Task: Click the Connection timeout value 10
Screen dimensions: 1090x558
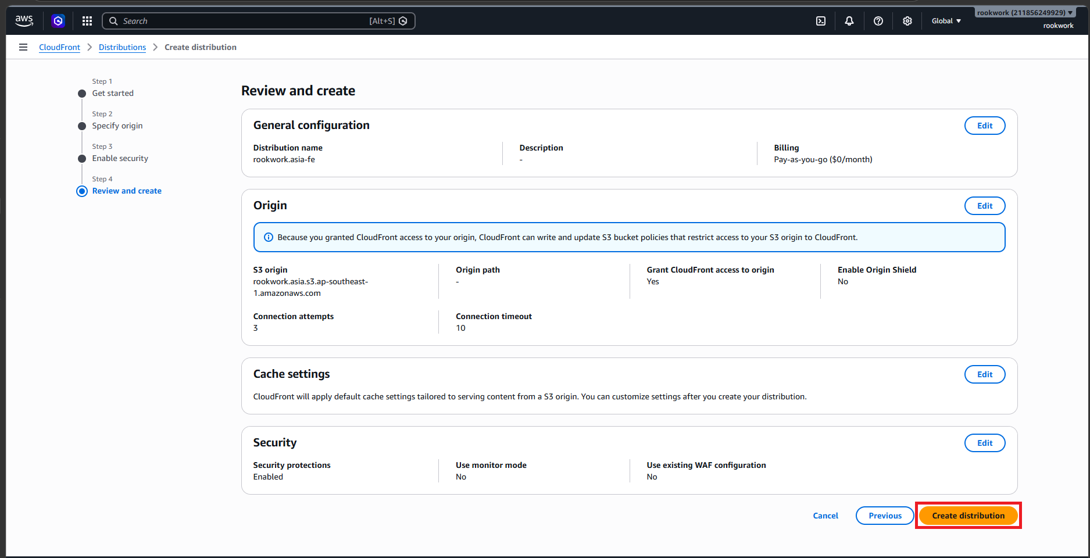Action: pos(460,328)
